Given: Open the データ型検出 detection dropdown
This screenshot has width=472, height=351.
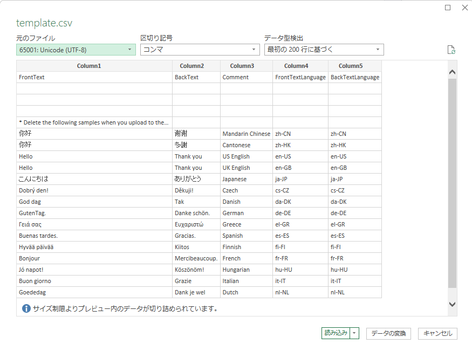Looking at the screenshot, I should (378, 49).
